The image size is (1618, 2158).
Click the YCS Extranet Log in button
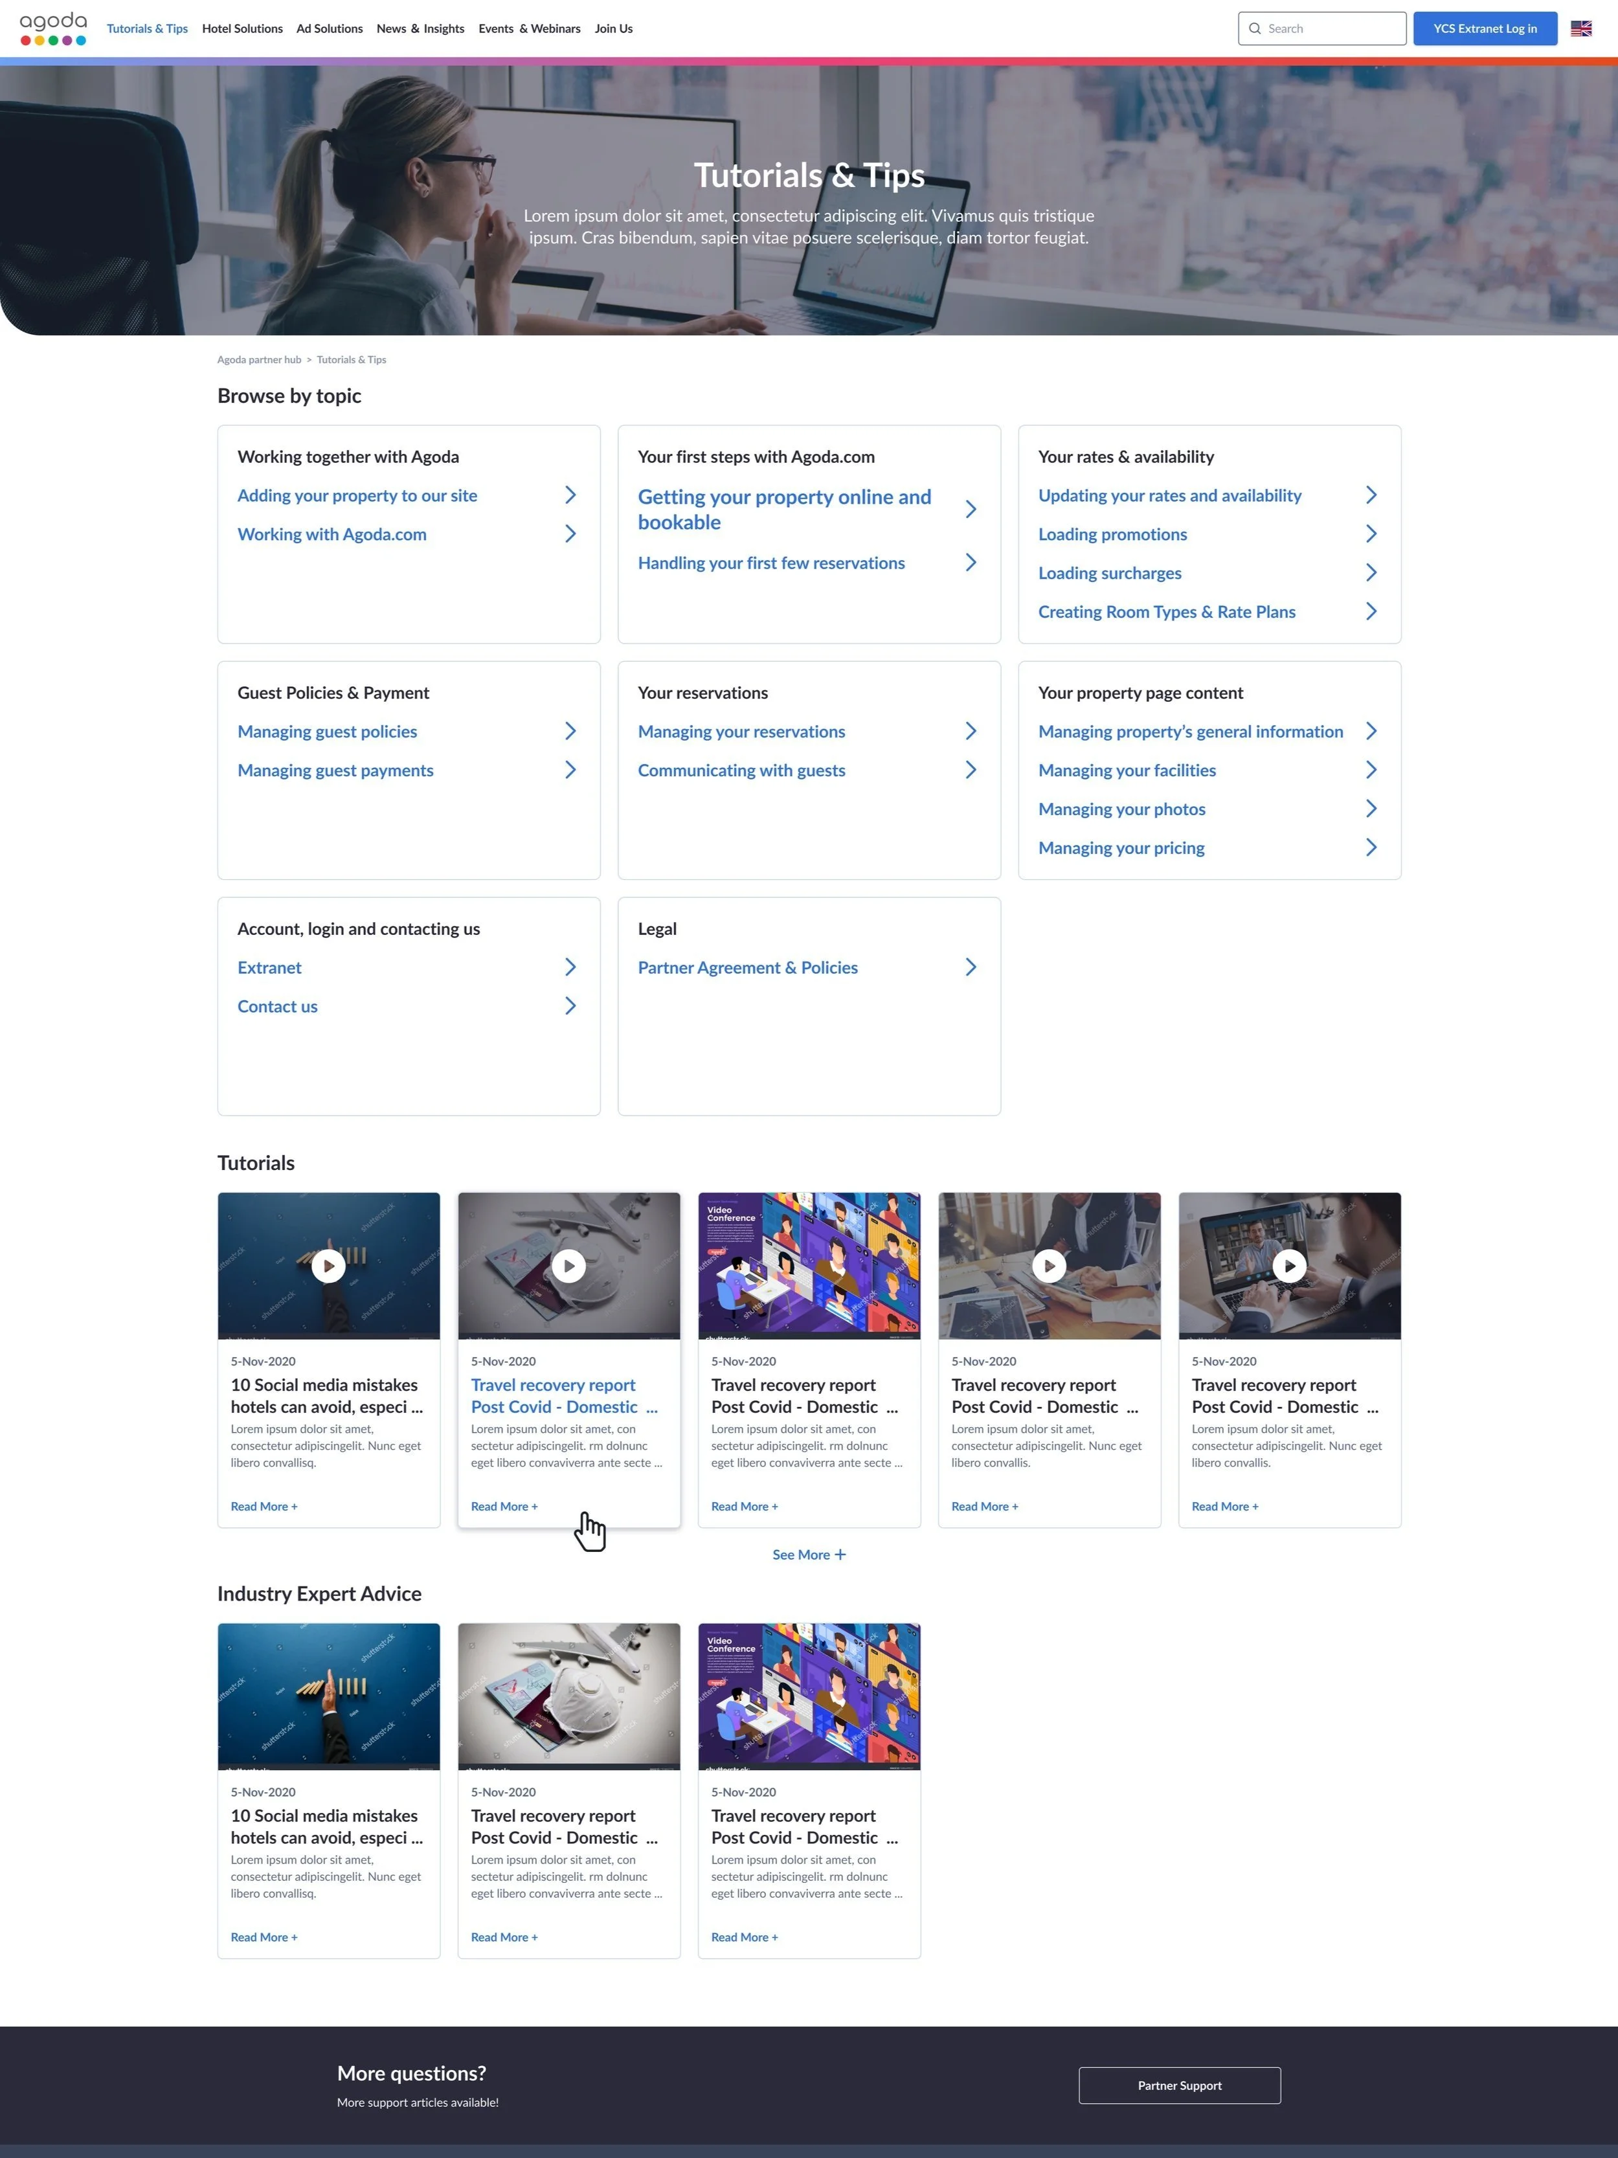(x=1485, y=28)
